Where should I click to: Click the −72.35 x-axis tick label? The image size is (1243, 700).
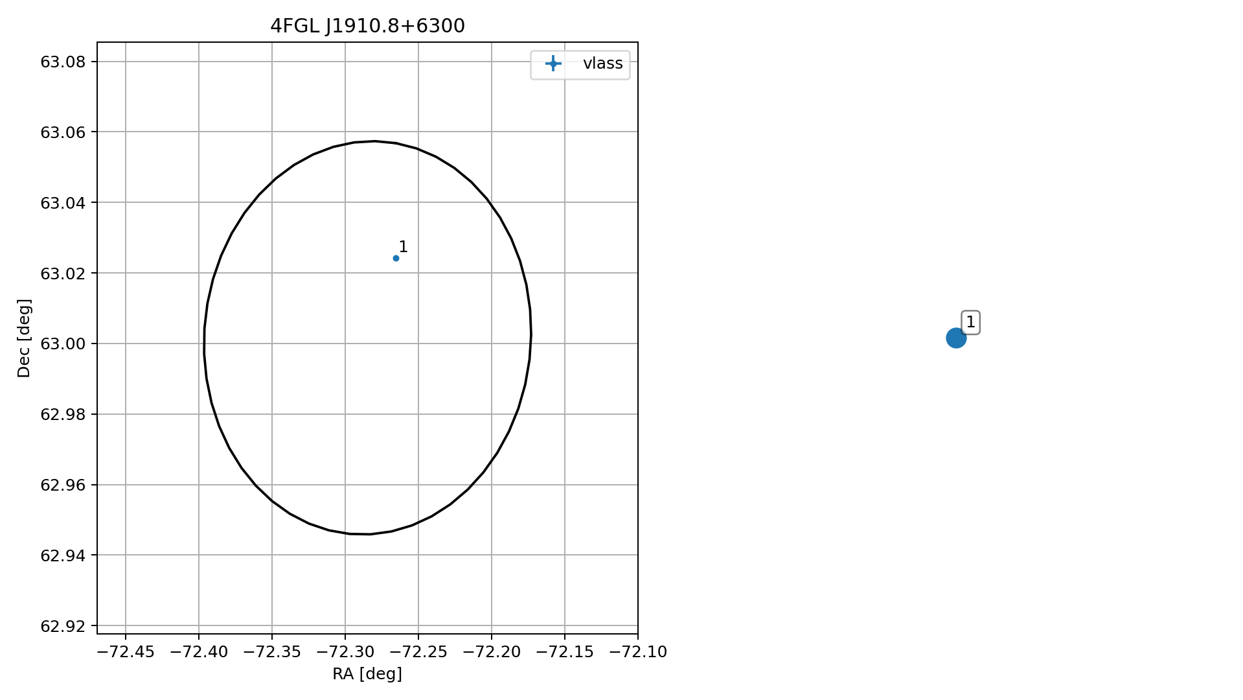click(272, 652)
